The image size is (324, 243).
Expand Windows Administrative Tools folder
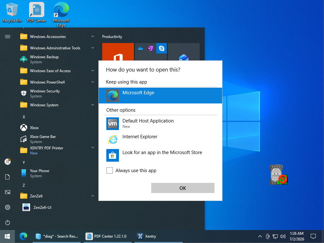[x=58, y=48]
